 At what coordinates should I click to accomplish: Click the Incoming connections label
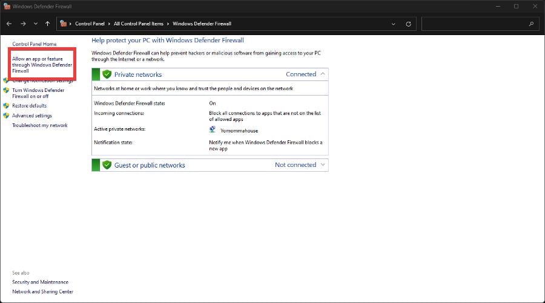(119, 113)
